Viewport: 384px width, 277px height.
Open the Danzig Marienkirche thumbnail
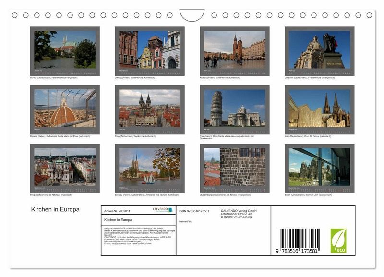(150, 50)
